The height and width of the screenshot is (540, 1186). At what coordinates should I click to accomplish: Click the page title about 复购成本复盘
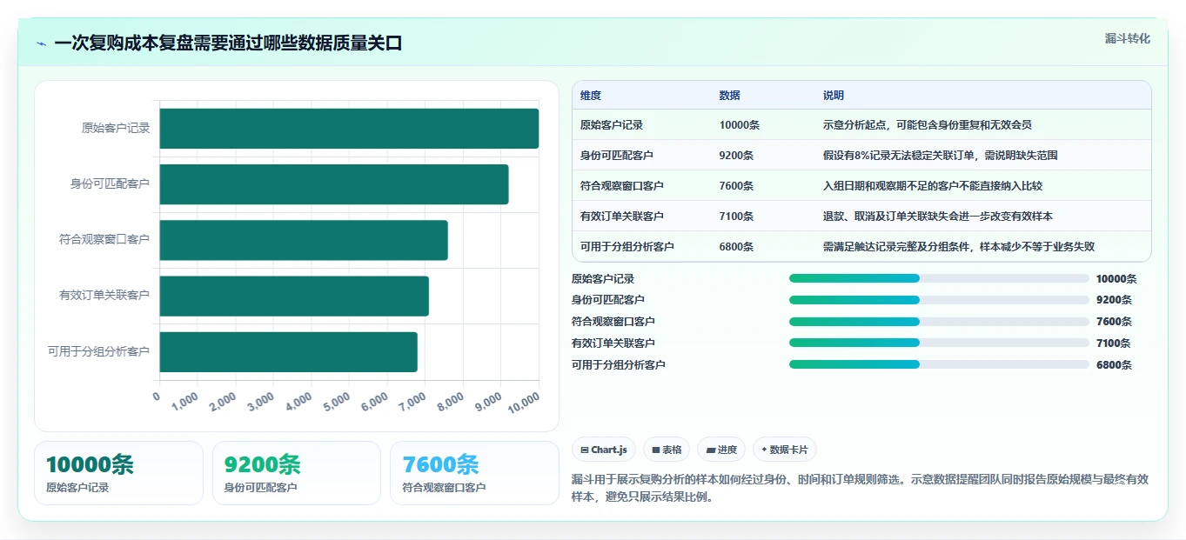[x=228, y=43]
